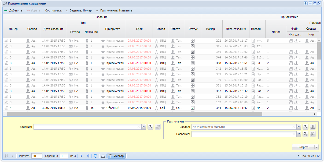
Task: Click the download file icon in row 367
Action: point(296,91)
